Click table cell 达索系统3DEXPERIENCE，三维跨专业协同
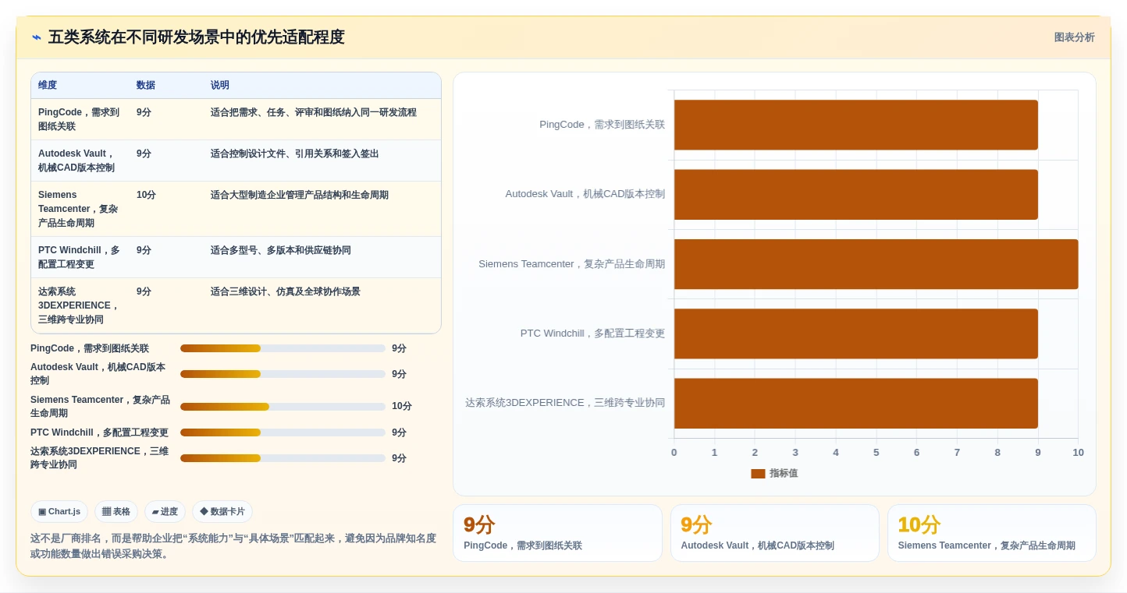The width and height of the screenshot is (1127, 593). pos(80,305)
